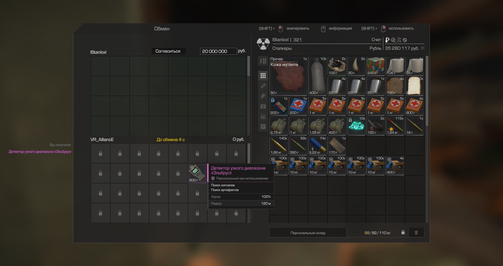The width and height of the screenshot is (503, 266).
Task: Select the glowing cyan crystals item
Action: pyautogui.click(x=356, y=126)
